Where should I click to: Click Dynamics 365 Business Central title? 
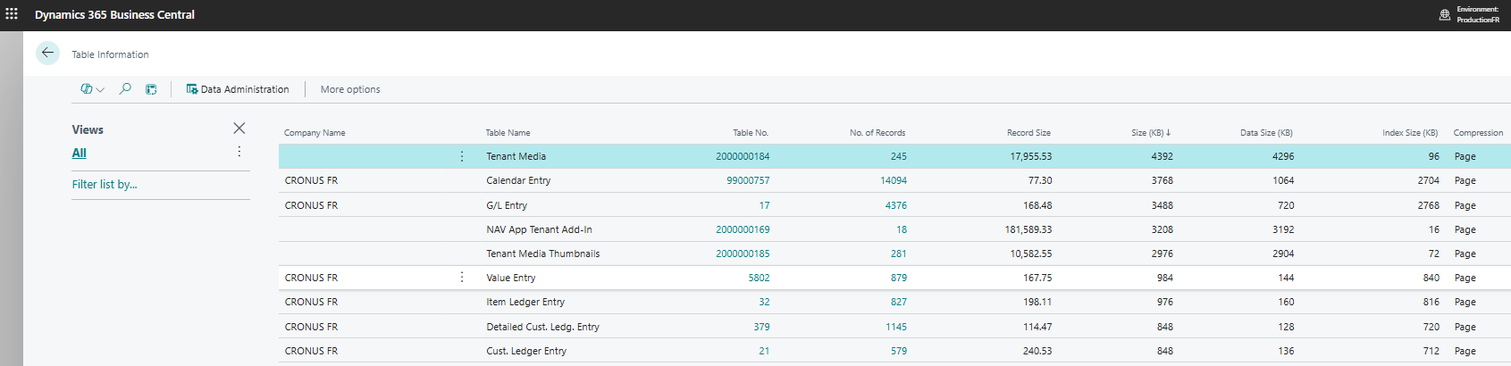click(x=114, y=15)
